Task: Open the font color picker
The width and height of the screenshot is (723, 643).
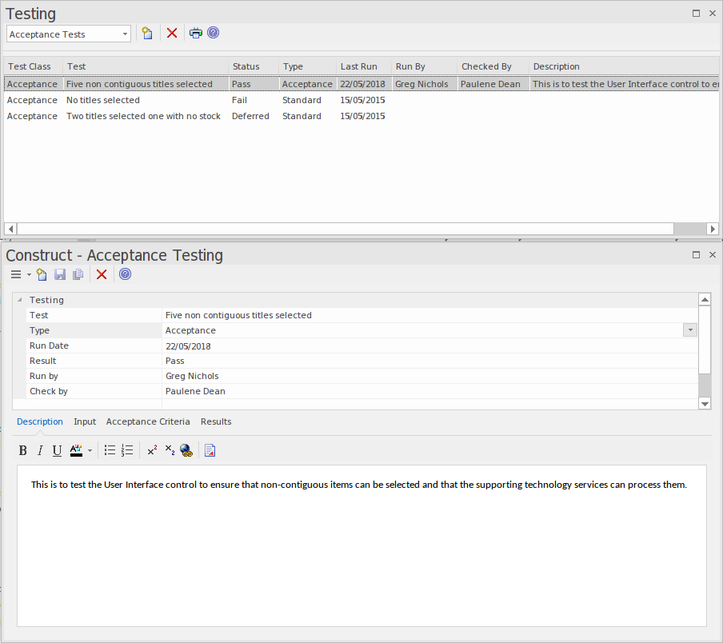Action: pyautogui.click(x=76, y=450)
